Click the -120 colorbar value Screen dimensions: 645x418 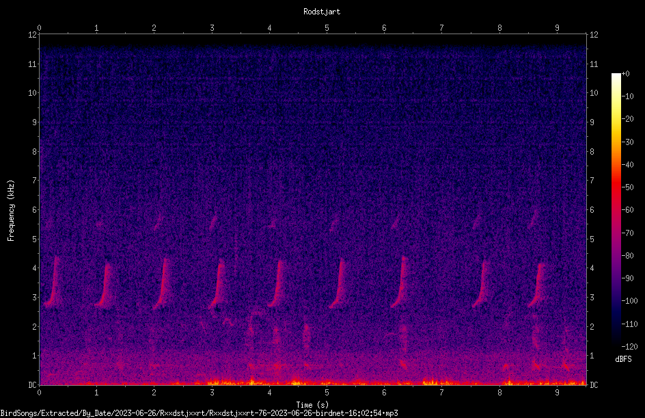[630, 347]
